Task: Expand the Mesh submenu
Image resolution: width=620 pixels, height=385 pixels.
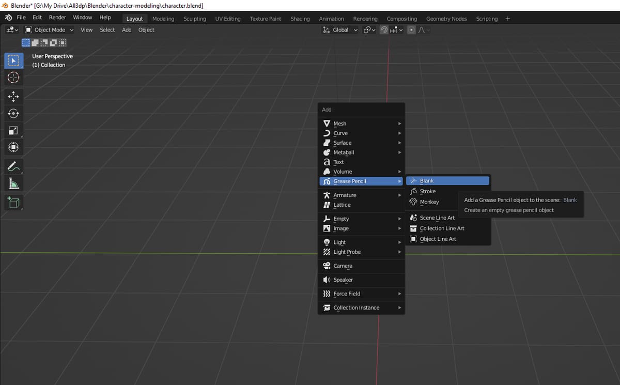Action: tap(361, 124)
